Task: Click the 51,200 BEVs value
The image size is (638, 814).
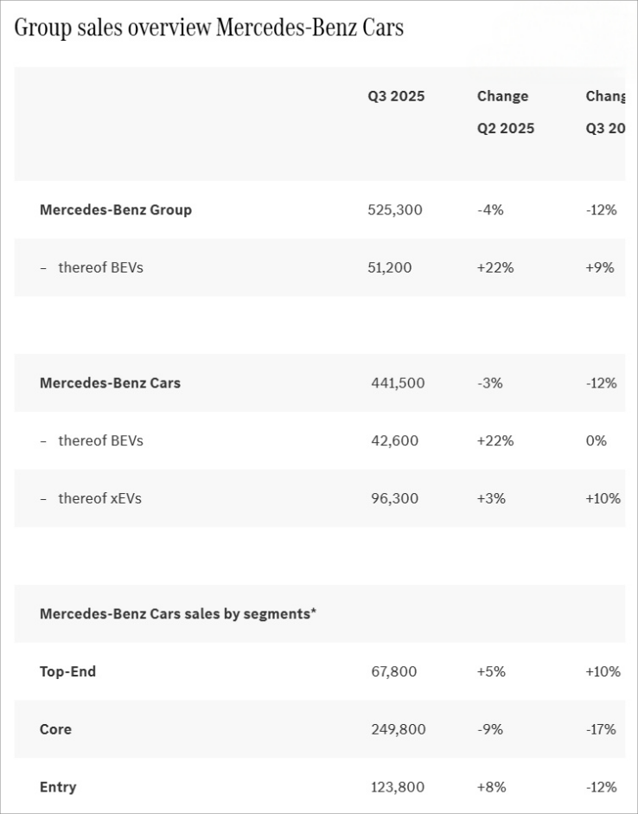Action: (390, 267)
